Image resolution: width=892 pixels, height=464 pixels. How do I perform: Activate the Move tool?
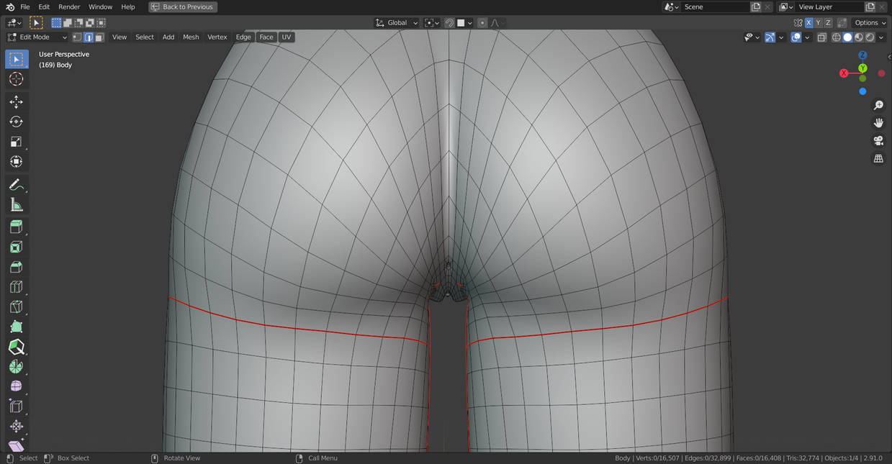tap(17, 102)
